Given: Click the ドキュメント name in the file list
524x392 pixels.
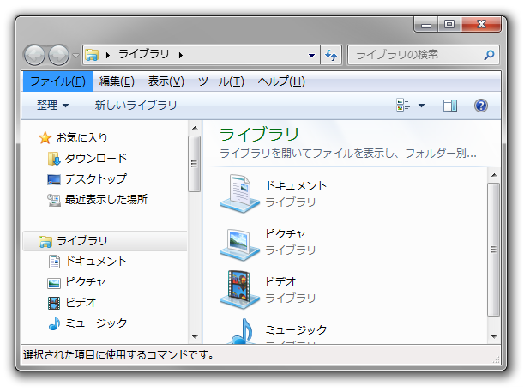Looking at the screenshot, I should pos(296,185).
